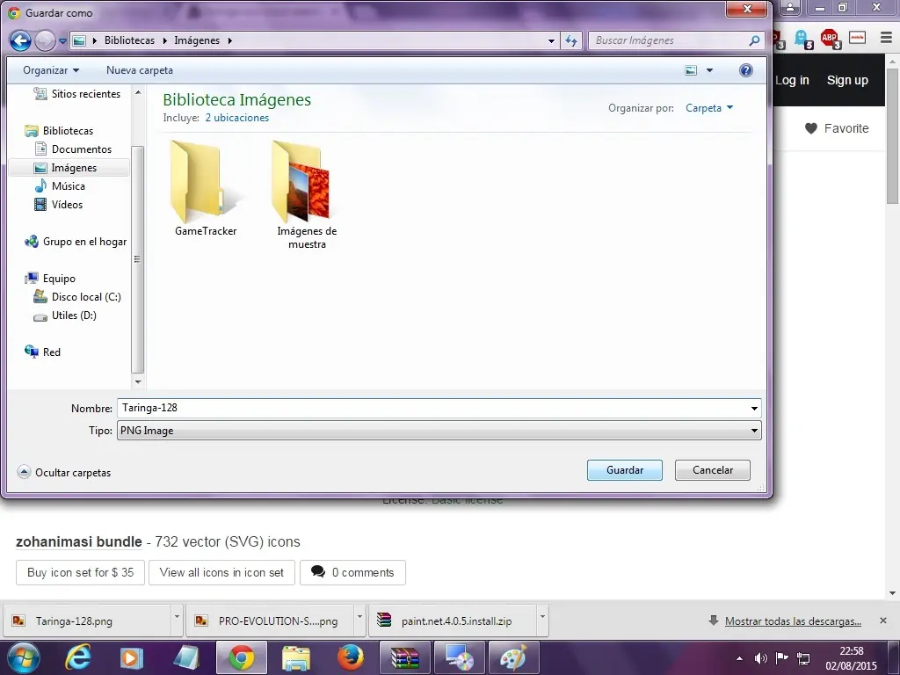Click Imágenes breadcrumb in address bar
Image resolution: width=900 pixels, height=675 pixels.
pos(197,40)
